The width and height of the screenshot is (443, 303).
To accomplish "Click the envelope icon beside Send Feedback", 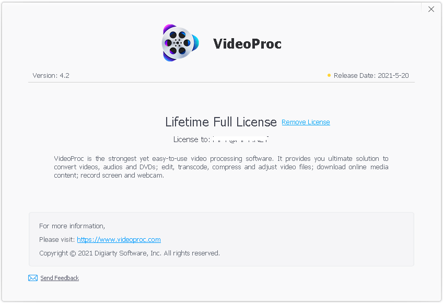I will click(33, 278).
